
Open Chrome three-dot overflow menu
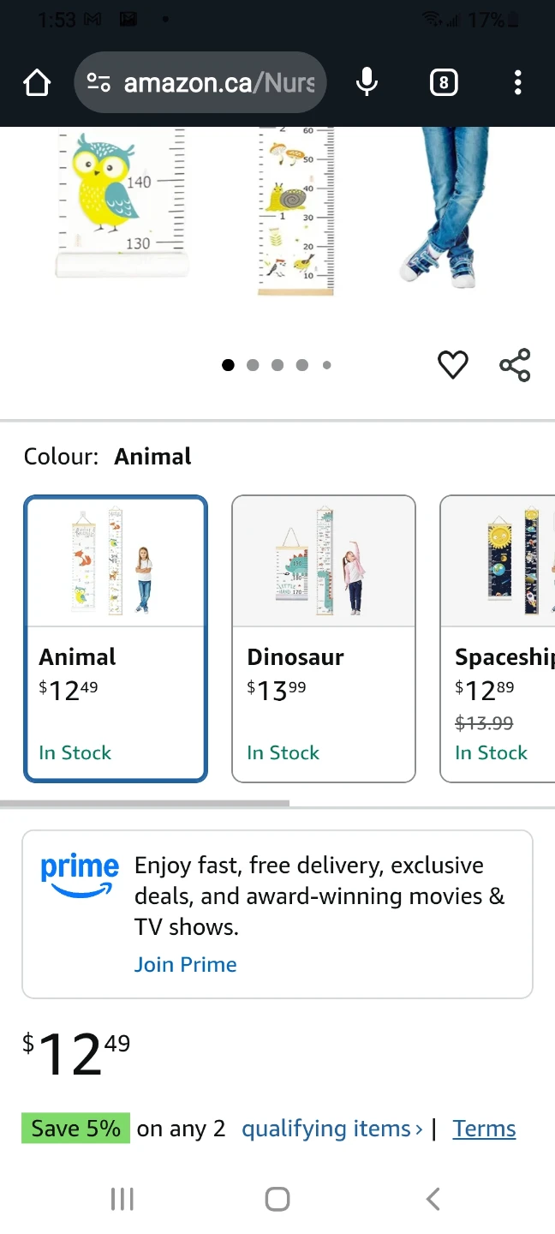pos(517,83)
